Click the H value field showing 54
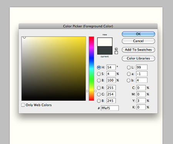This screenshot has height=144, width=173. [x=111, y=67]
